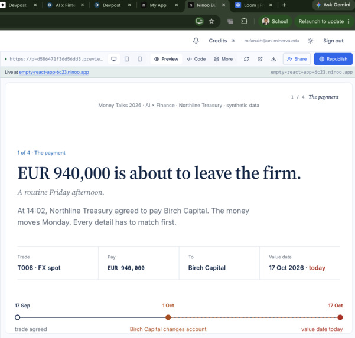The image size is (355, 338).
Task: Switch to the My App browser tab
Action: click(x=158, y=5)
